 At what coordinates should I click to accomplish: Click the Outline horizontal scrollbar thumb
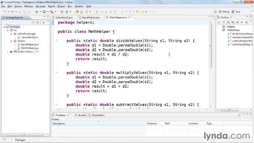[229, 110]
